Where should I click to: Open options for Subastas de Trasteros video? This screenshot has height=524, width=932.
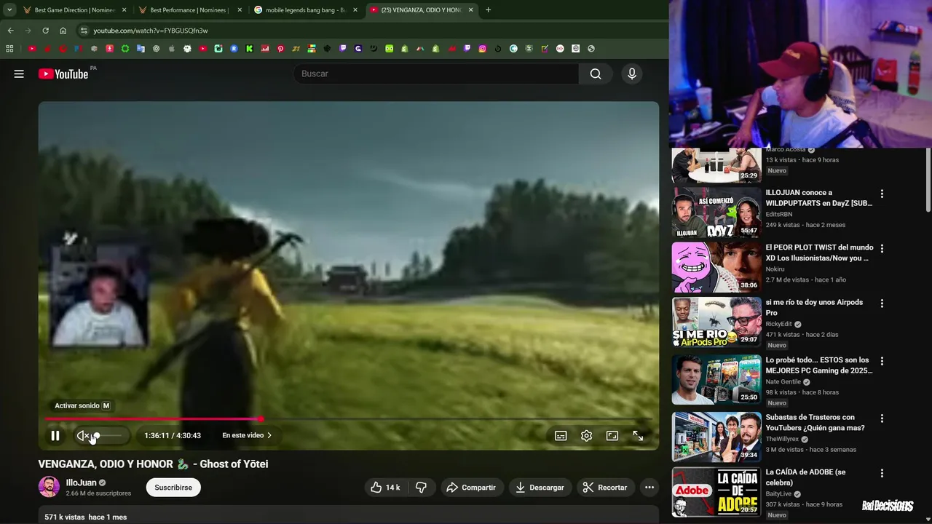pos(882,418)
